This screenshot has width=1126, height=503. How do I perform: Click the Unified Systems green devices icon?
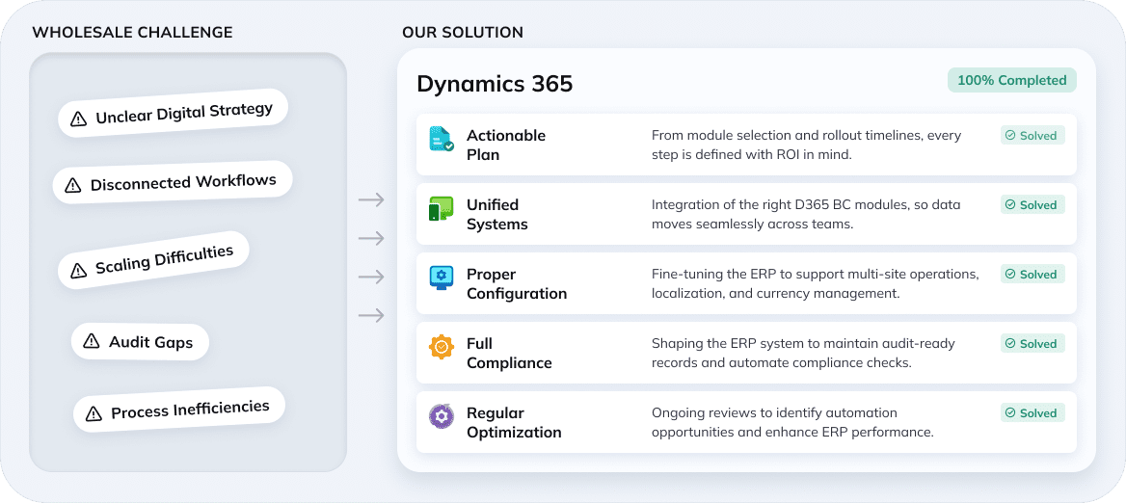coord(441,208)
